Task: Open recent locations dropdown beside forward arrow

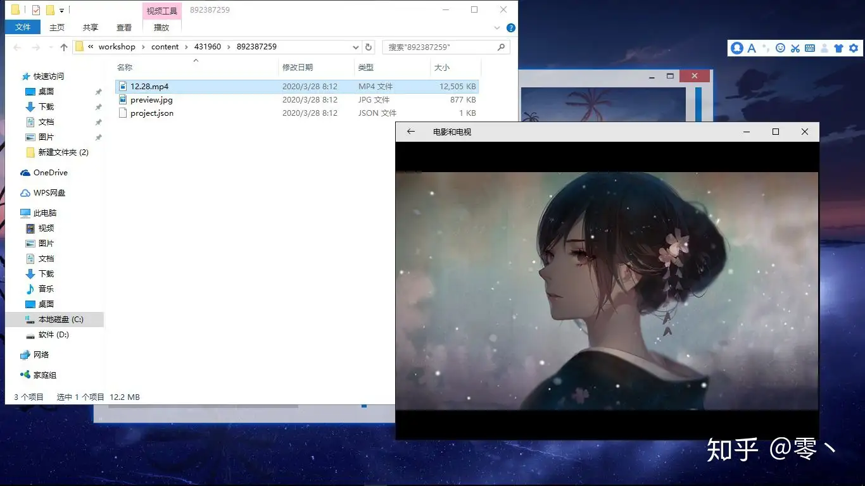Action: (51, 47)
